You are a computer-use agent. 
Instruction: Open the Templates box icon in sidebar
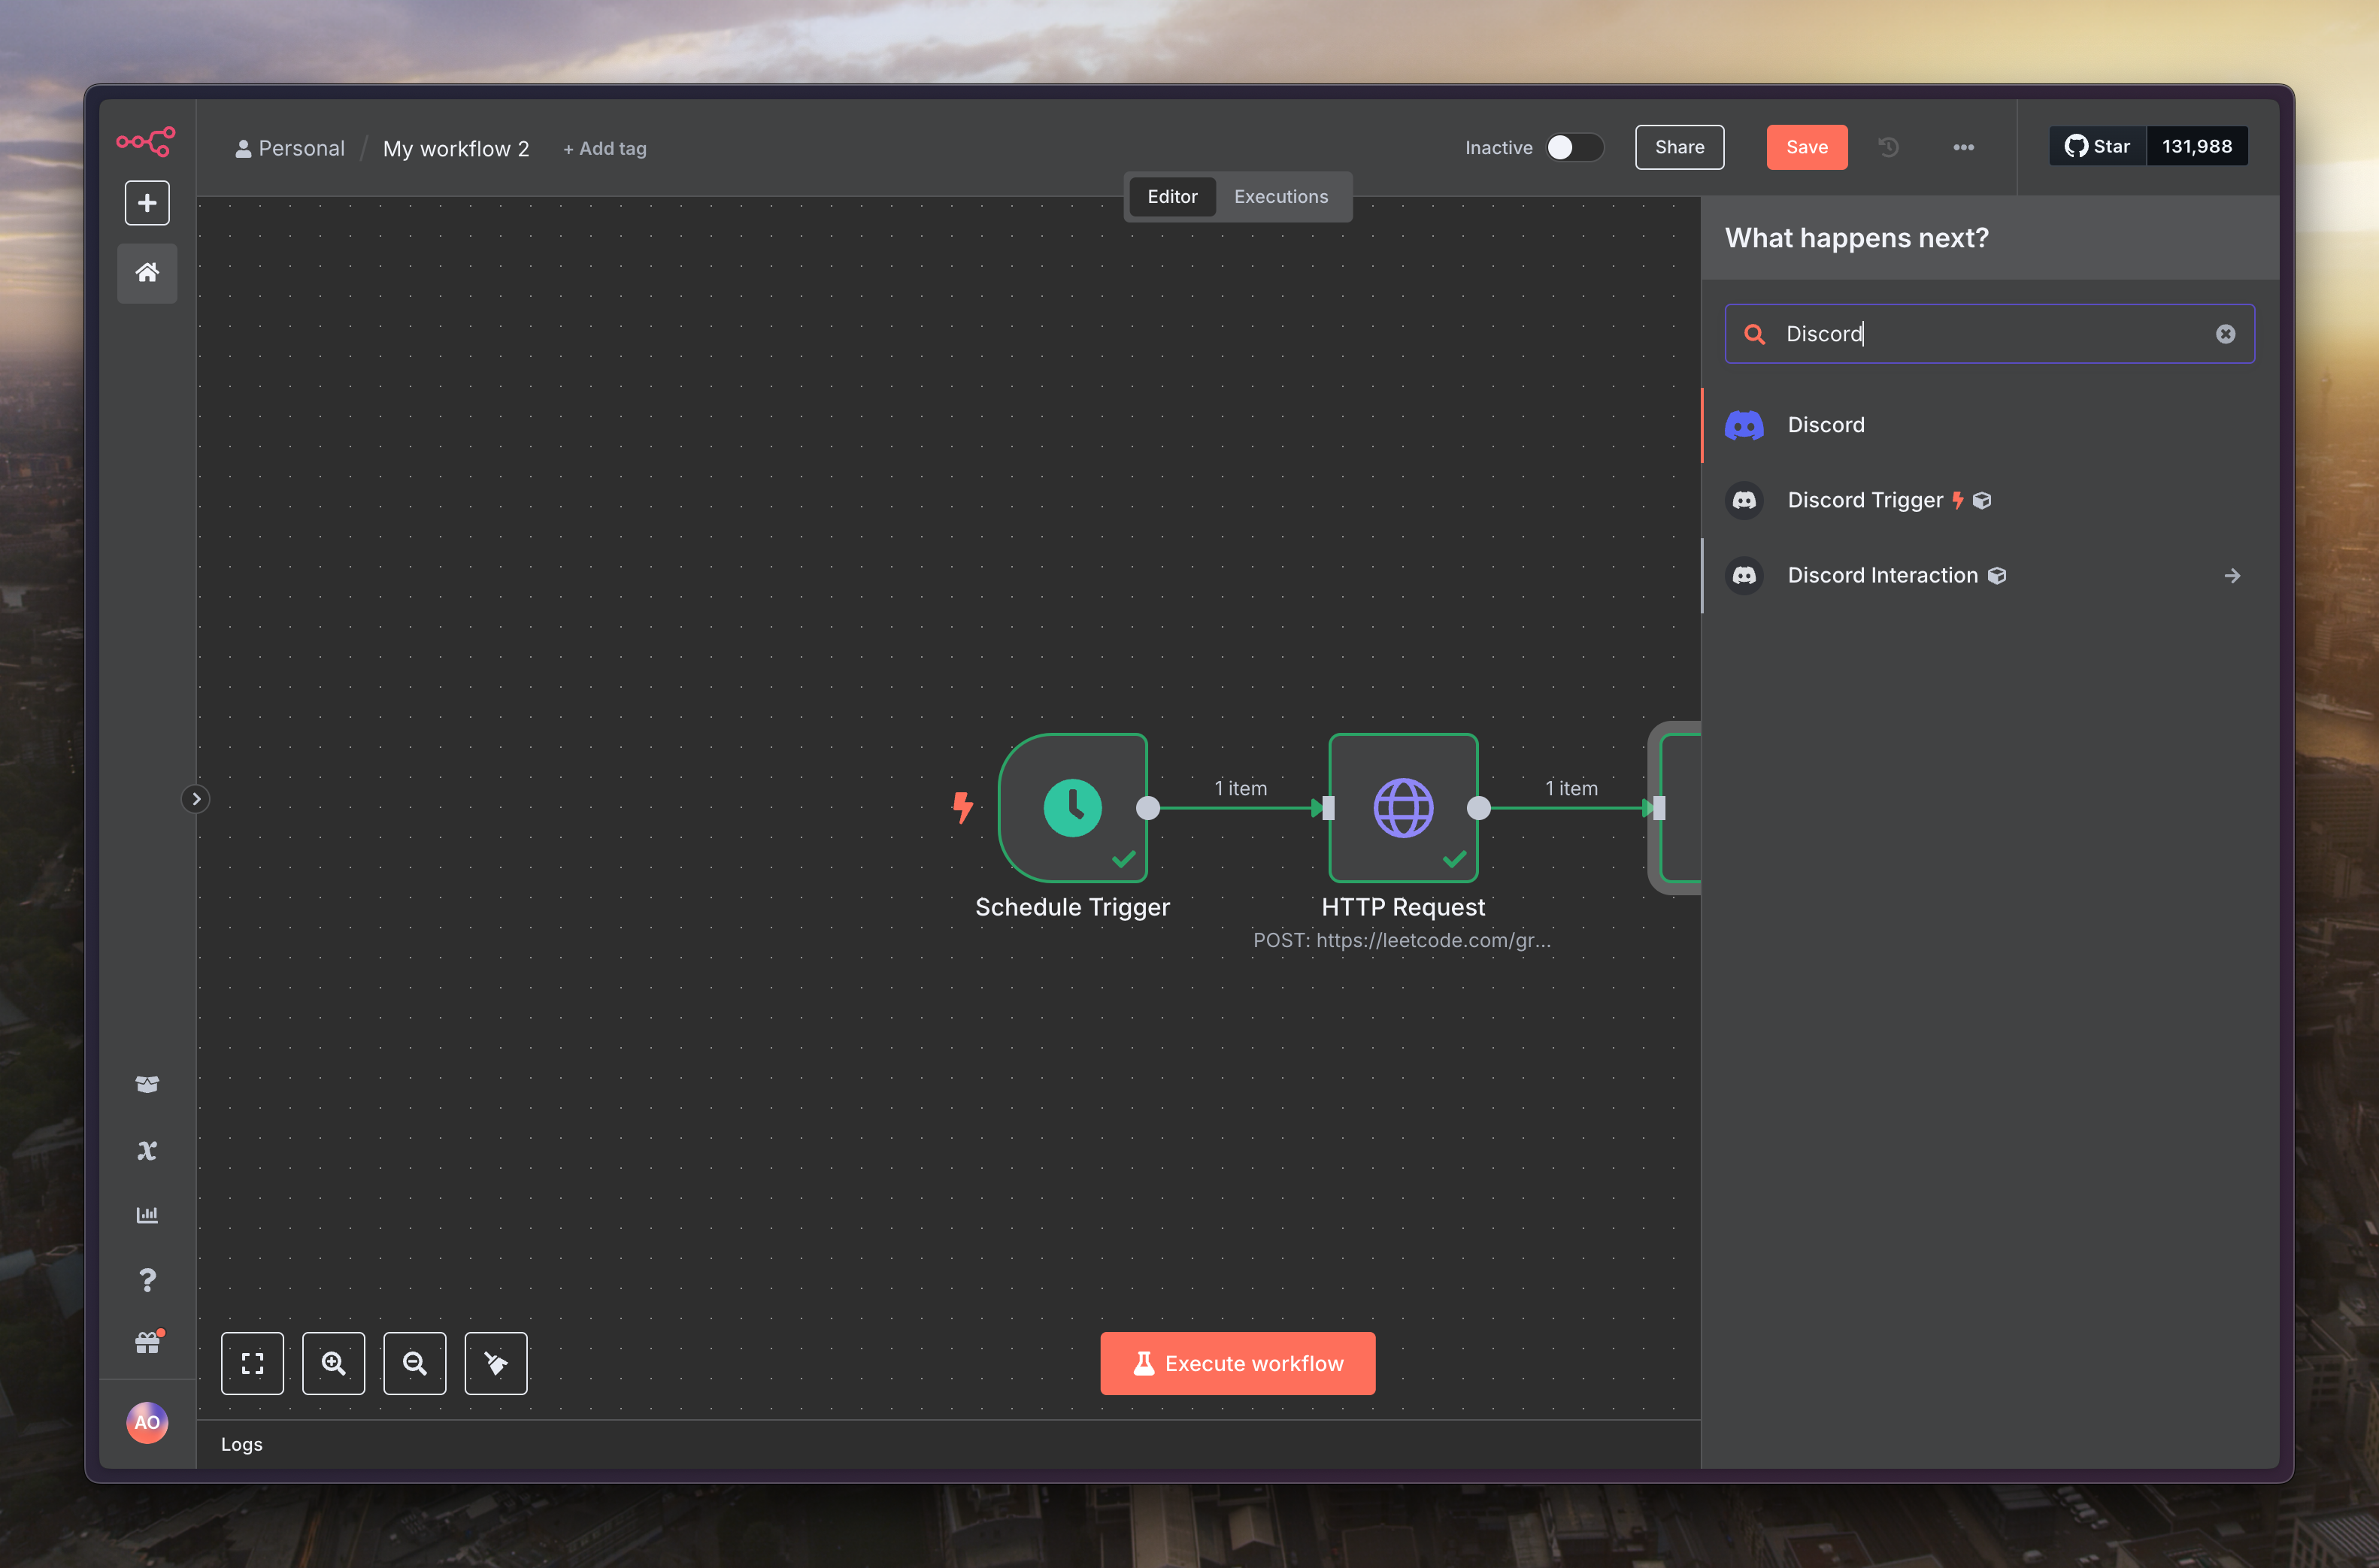147,1085
